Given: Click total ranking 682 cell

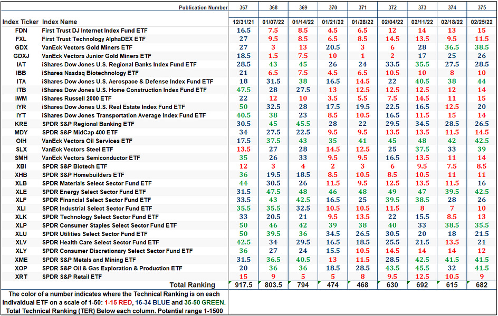Looking at the screenshot, I should coord(482,285).
